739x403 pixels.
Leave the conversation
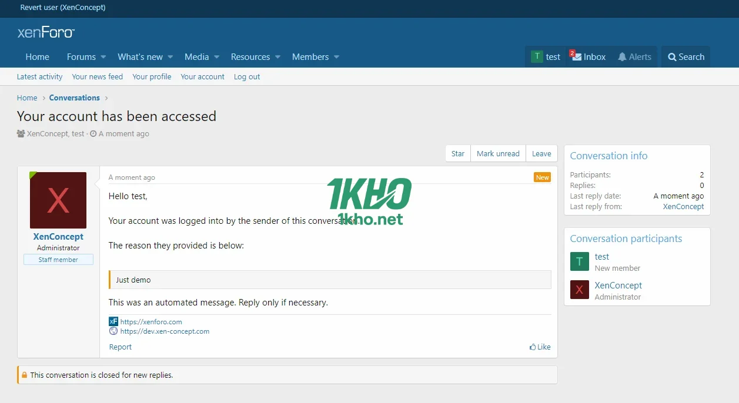point(541,153)
